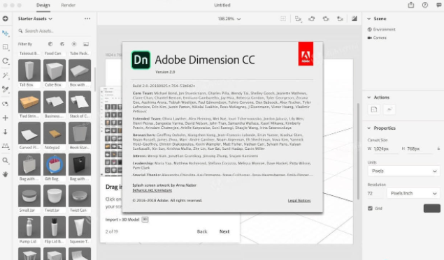The image size is (444, 260).
Task: Open the behance.net link in About dialog
Action: pos(152,190)
